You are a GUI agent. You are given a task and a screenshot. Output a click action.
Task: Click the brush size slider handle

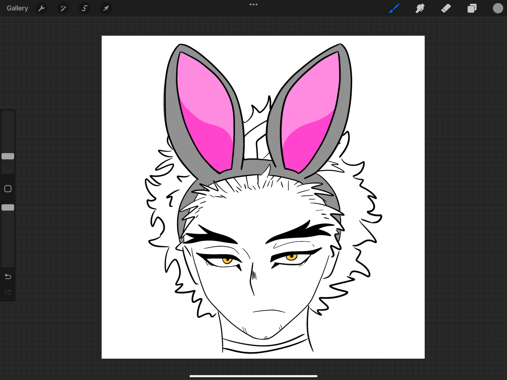(8, 156)
